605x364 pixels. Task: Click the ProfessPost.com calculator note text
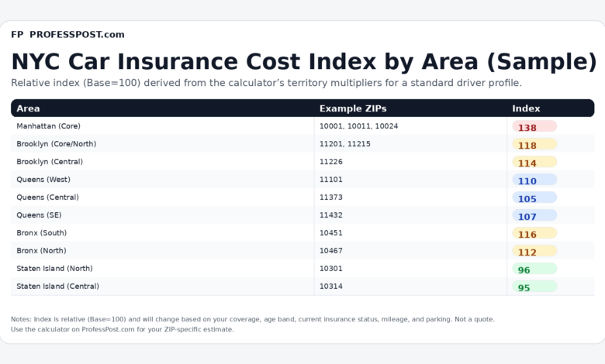coord(122,329)
